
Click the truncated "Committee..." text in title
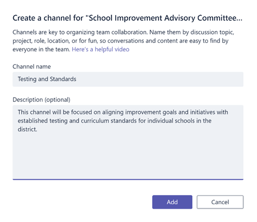click(220, 18)
